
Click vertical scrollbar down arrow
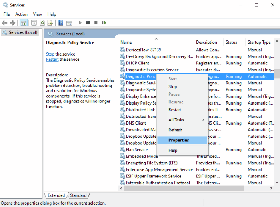click(277, 183)
